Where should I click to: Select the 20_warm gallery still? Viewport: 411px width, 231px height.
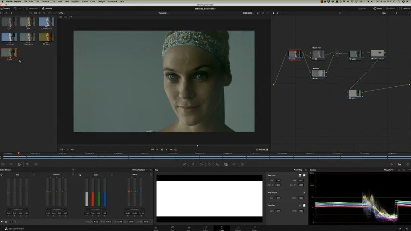(46, 38)
